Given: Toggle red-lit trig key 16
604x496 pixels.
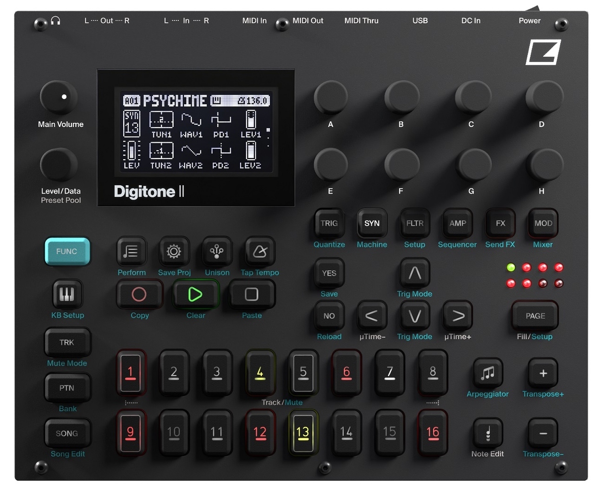Looking at the screenshot, I should click(x=433, y=433).
